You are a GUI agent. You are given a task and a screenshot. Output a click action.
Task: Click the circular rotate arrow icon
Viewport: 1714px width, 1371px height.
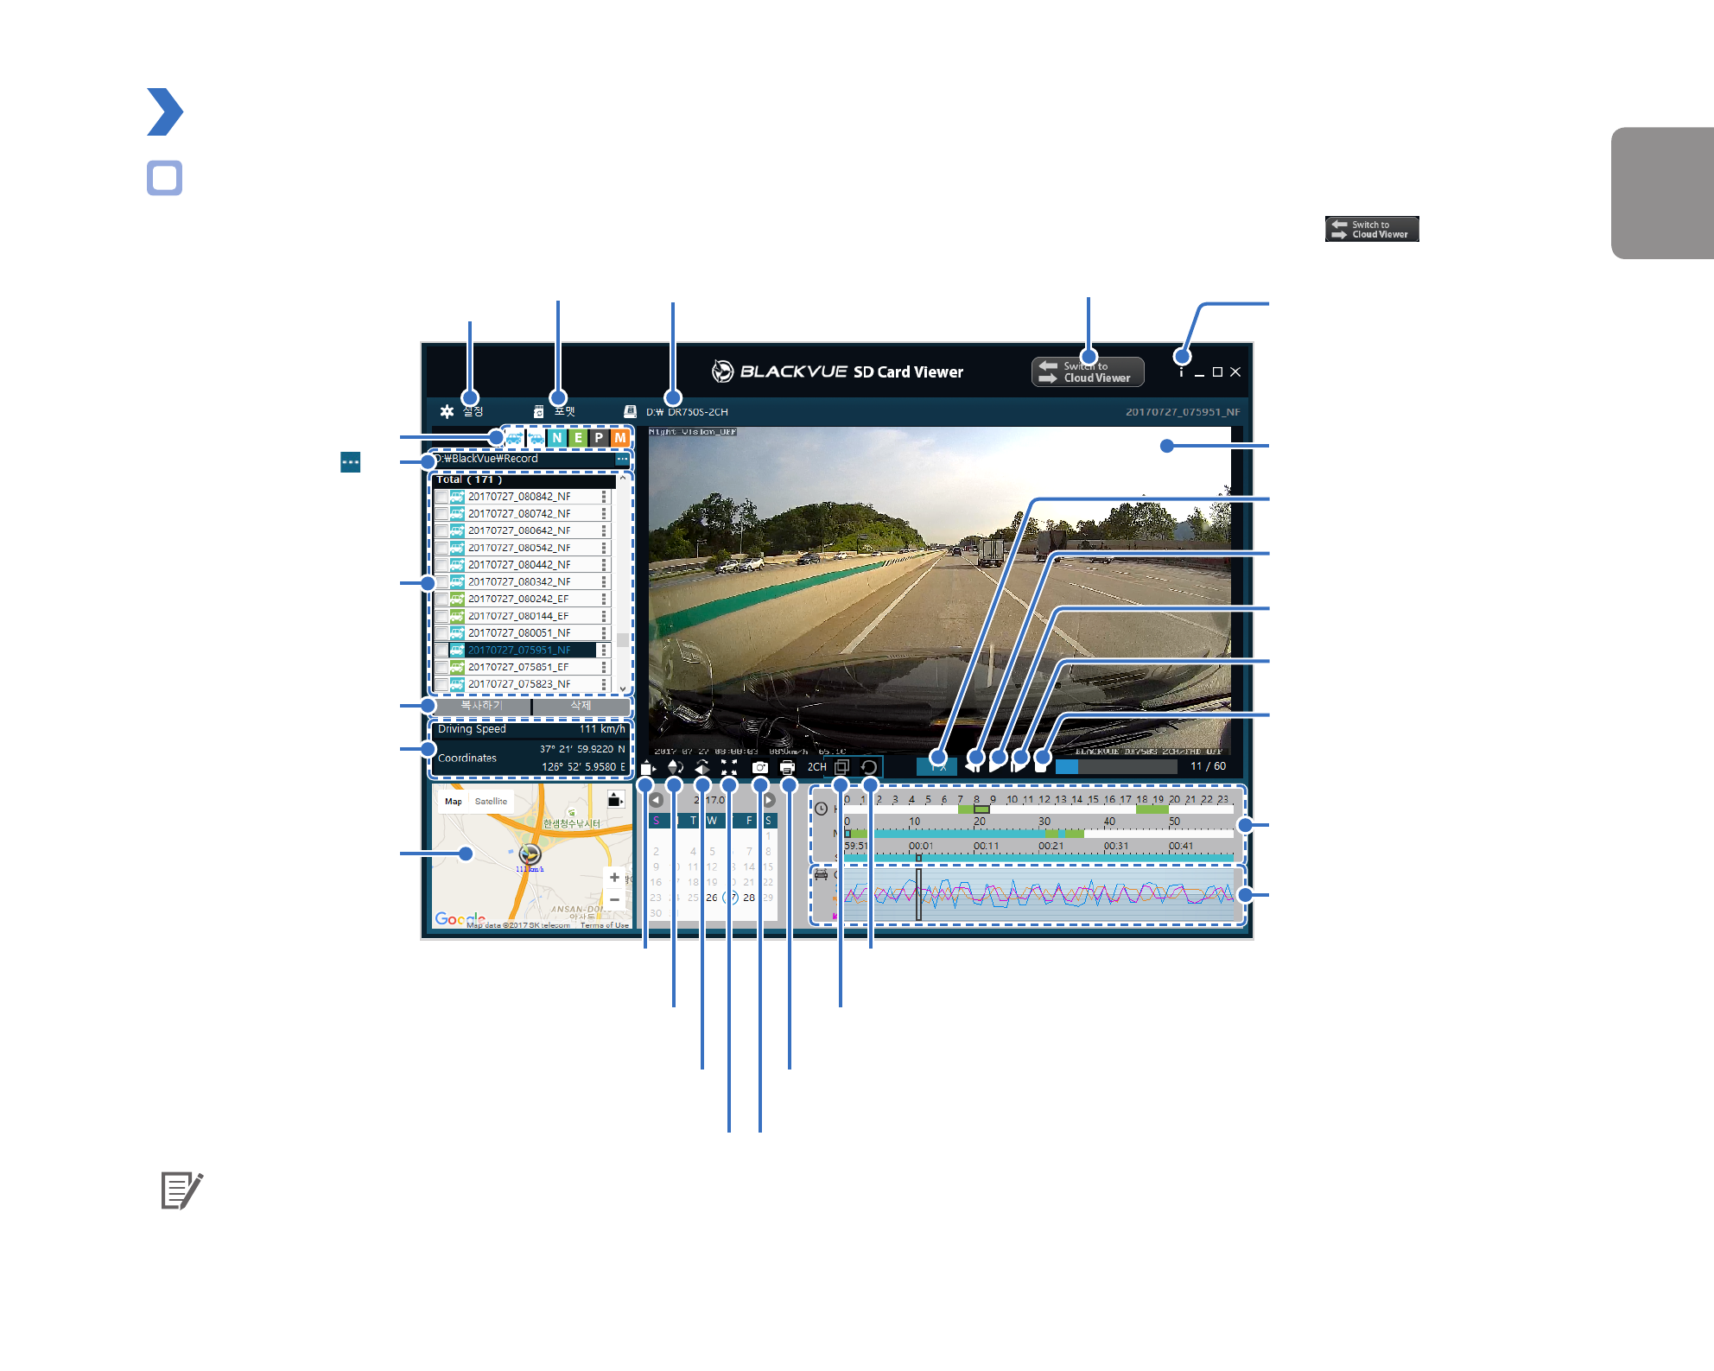(x=869, y=767)
